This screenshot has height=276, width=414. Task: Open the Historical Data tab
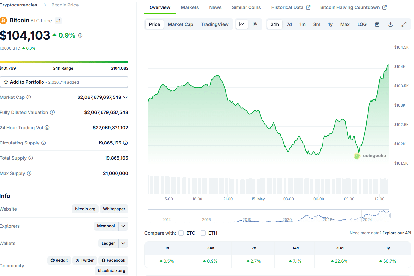coord(291,7)
